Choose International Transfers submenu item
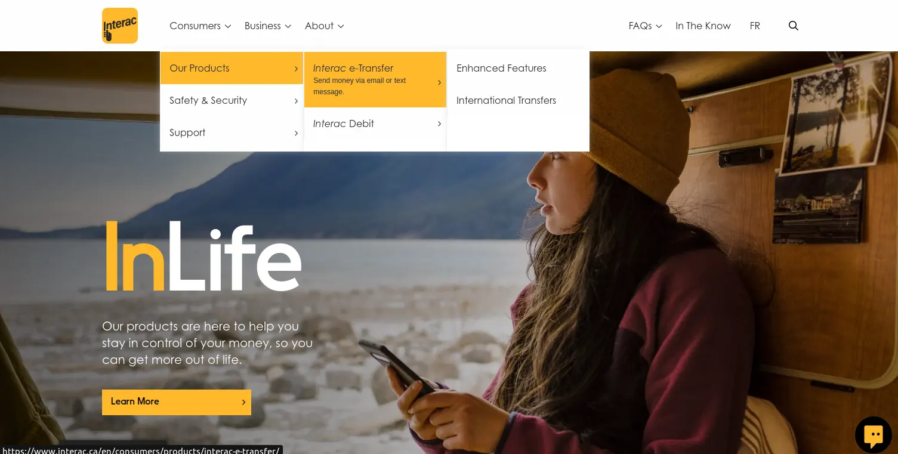 tap(506, 100)
